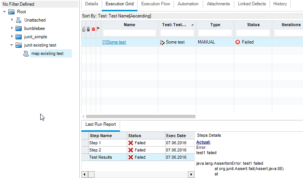Collapse the Root tree node
This screenshot has height=178, width=303.
pos(4,12)
